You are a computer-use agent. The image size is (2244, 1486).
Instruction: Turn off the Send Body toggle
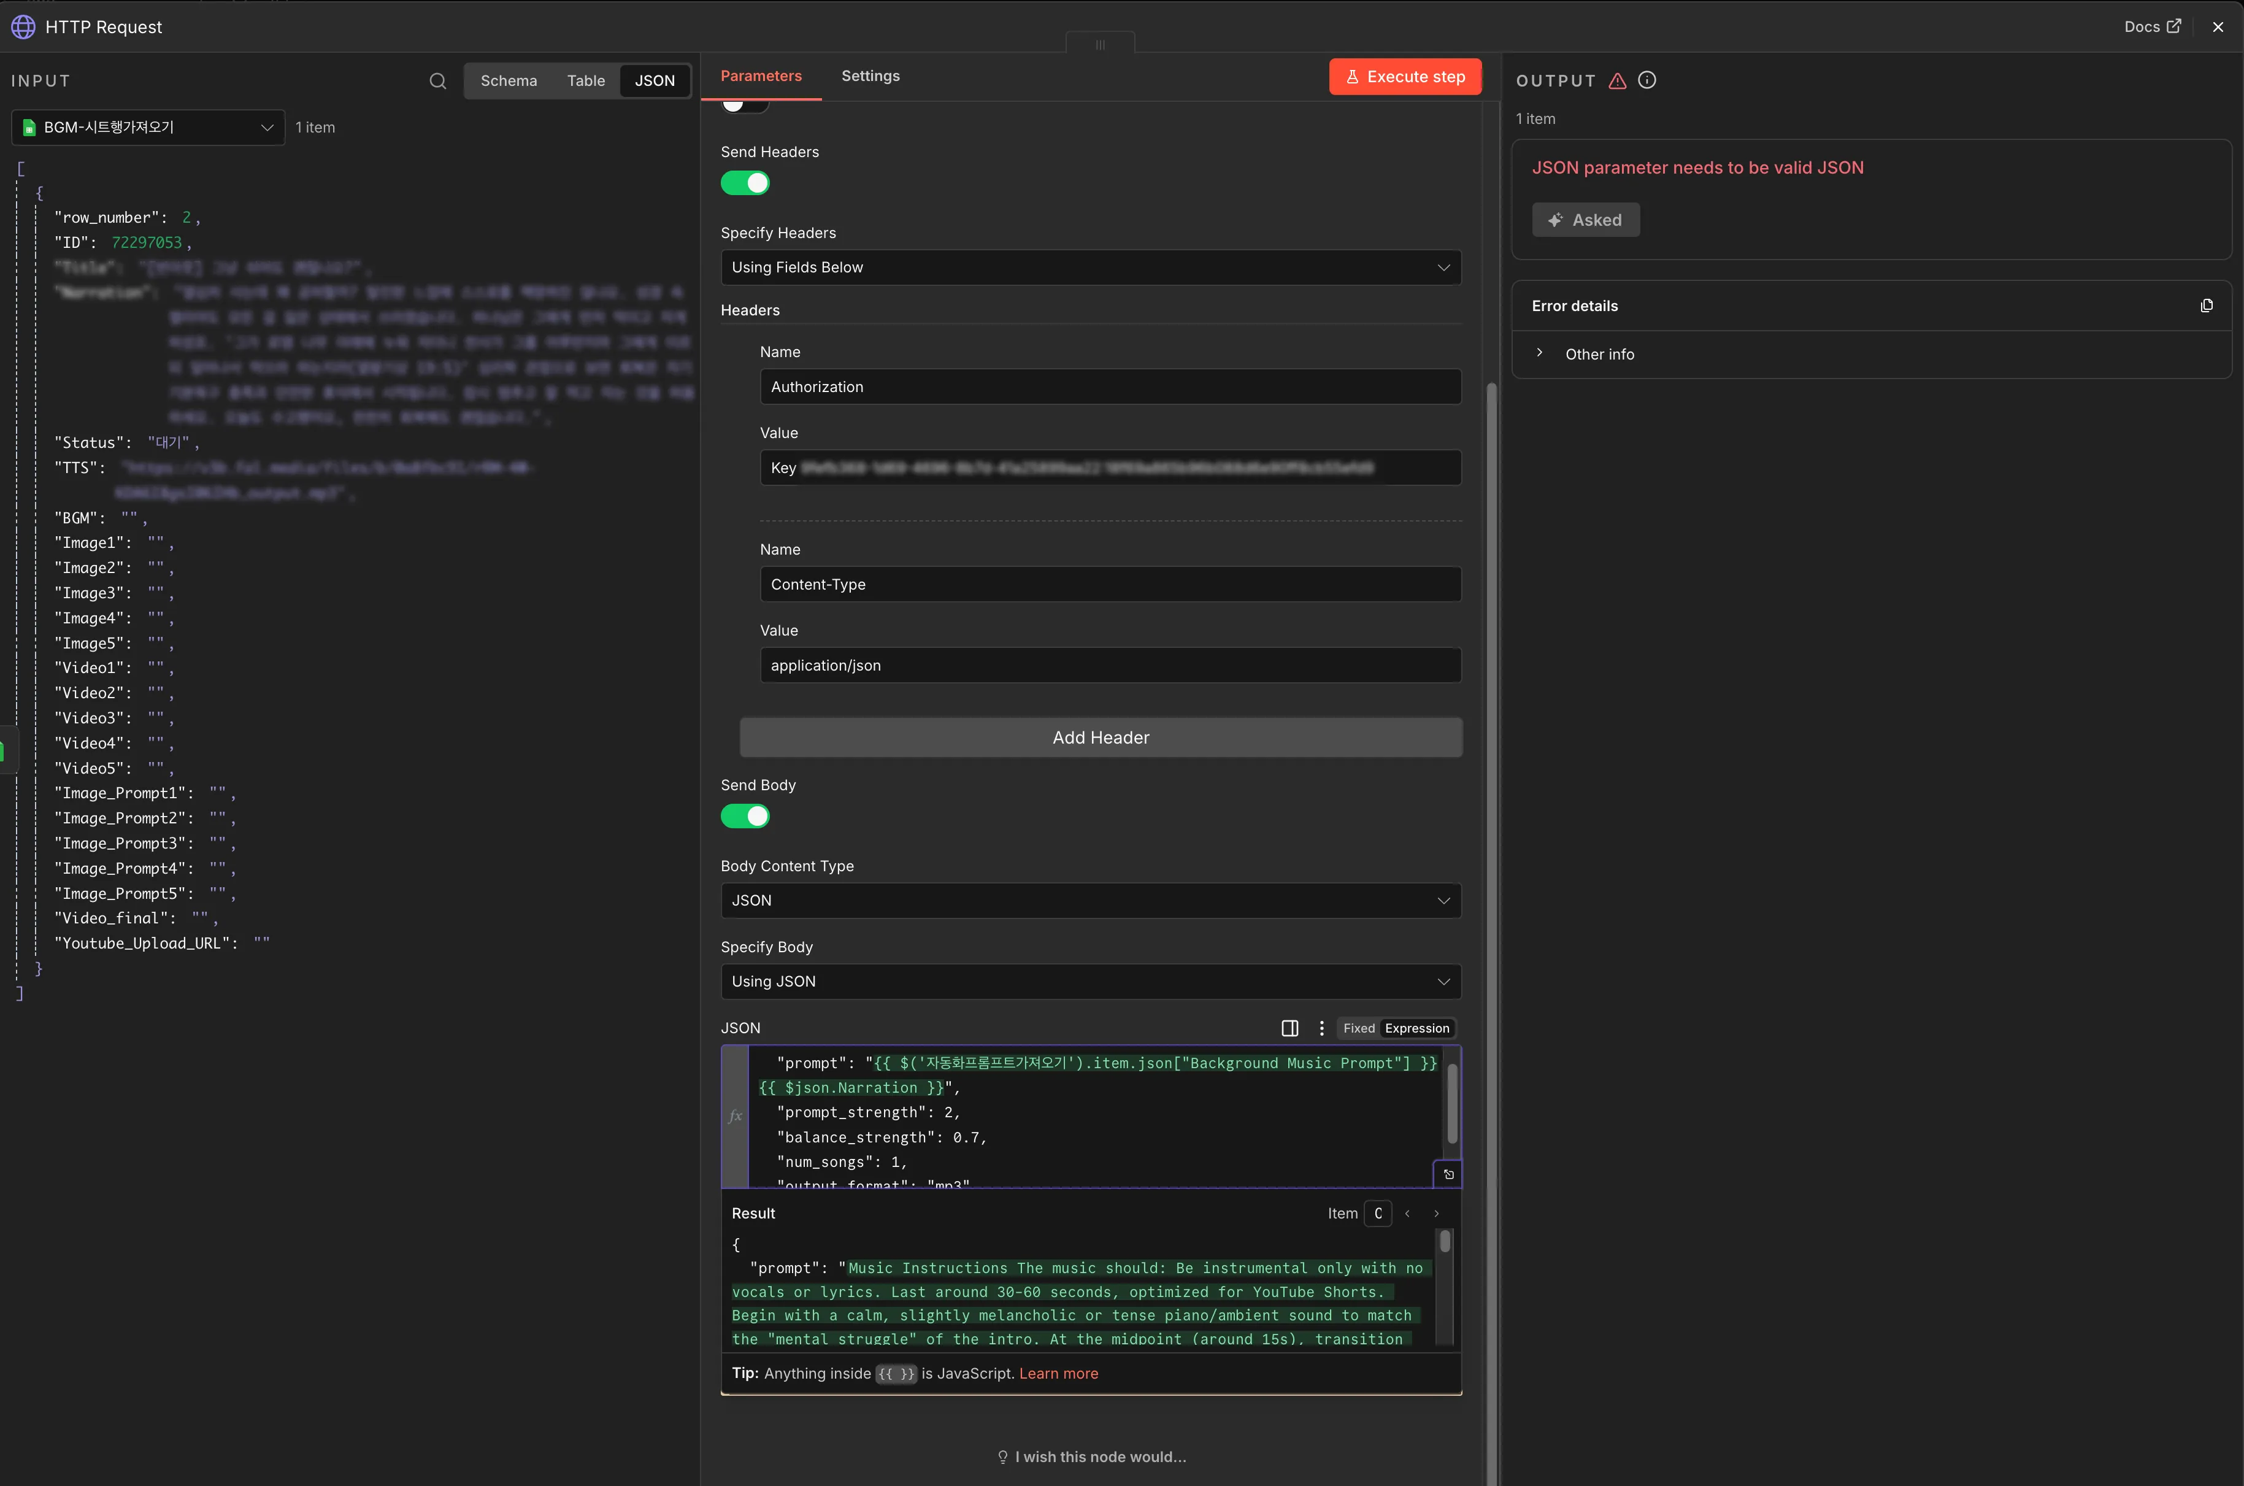tap(745, 816)
